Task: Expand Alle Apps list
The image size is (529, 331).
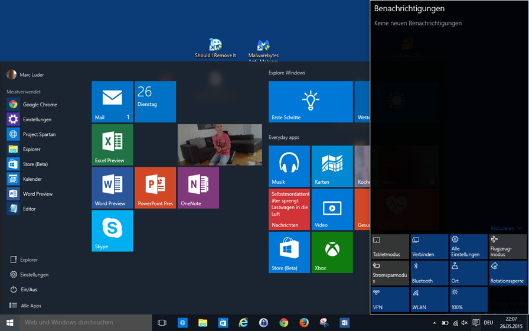Action: point(31,306)
